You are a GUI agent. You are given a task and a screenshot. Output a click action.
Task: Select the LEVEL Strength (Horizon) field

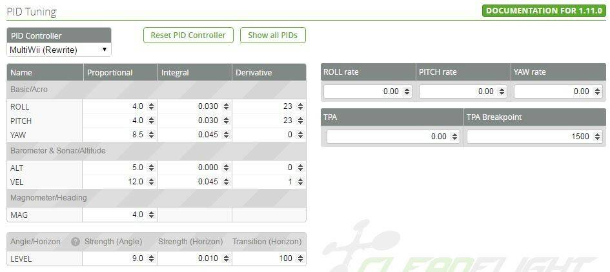click(x=194, y=258)
